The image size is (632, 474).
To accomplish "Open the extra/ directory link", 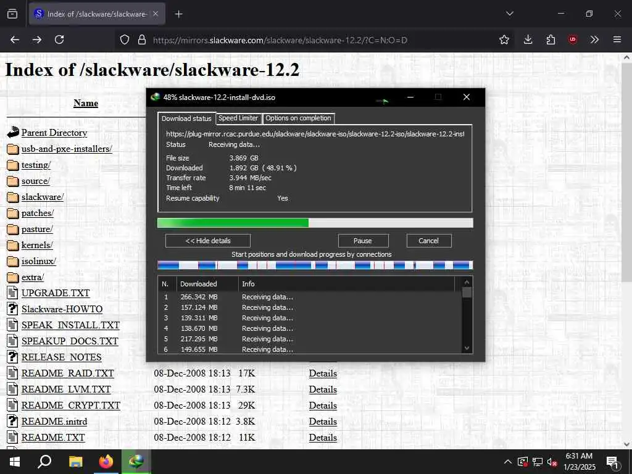I will click(x=33, y=277).
